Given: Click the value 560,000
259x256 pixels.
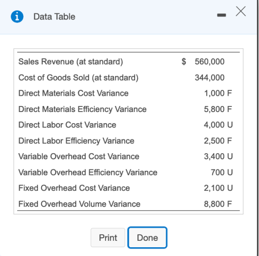Looking at the screenshot, I should tap(210, 62).
